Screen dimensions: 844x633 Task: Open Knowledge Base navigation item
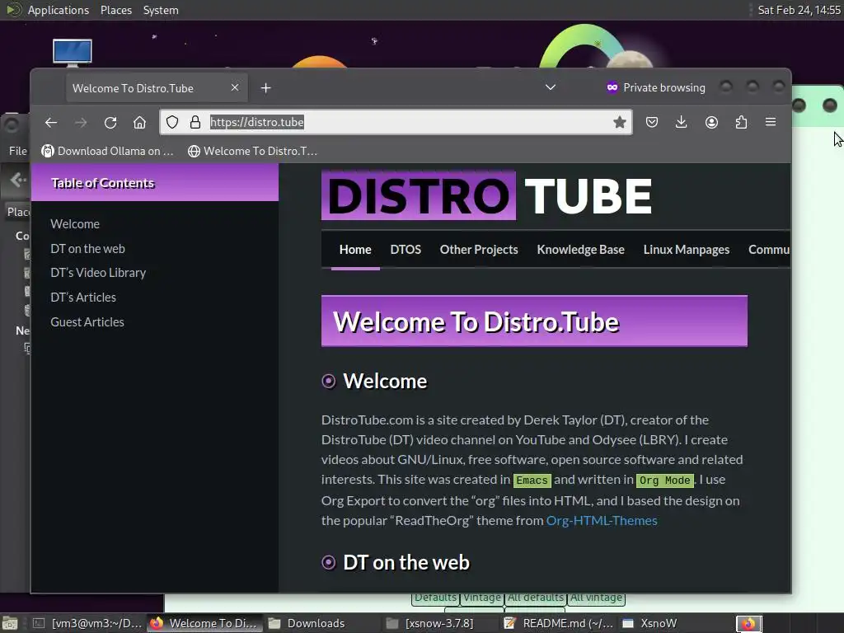click(x=581, y=250)
